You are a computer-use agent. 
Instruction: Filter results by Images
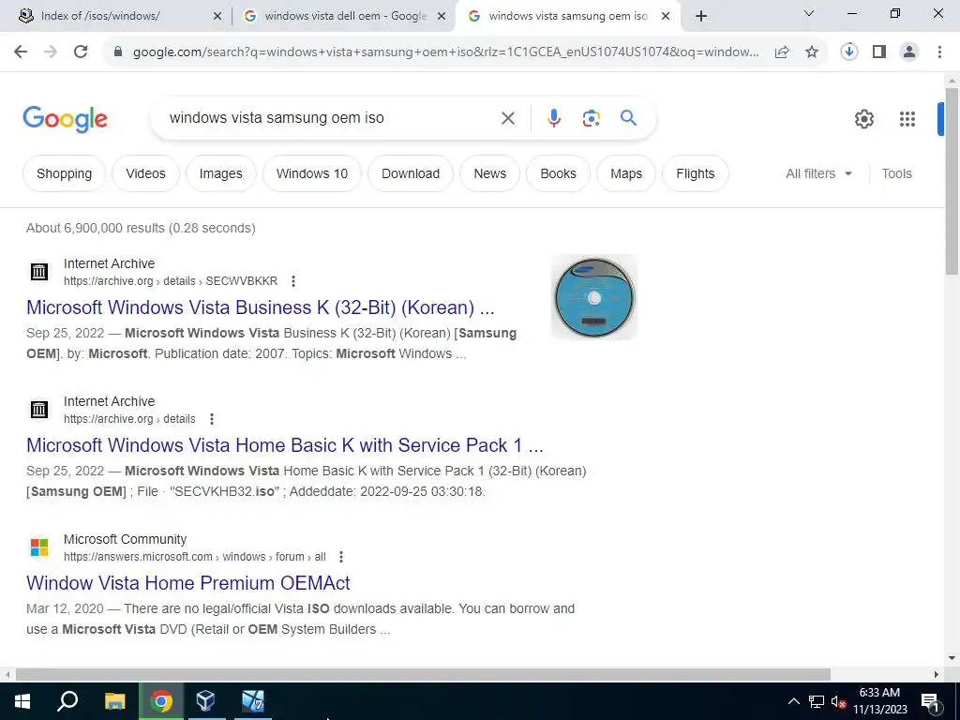click(x=221, y=173)
